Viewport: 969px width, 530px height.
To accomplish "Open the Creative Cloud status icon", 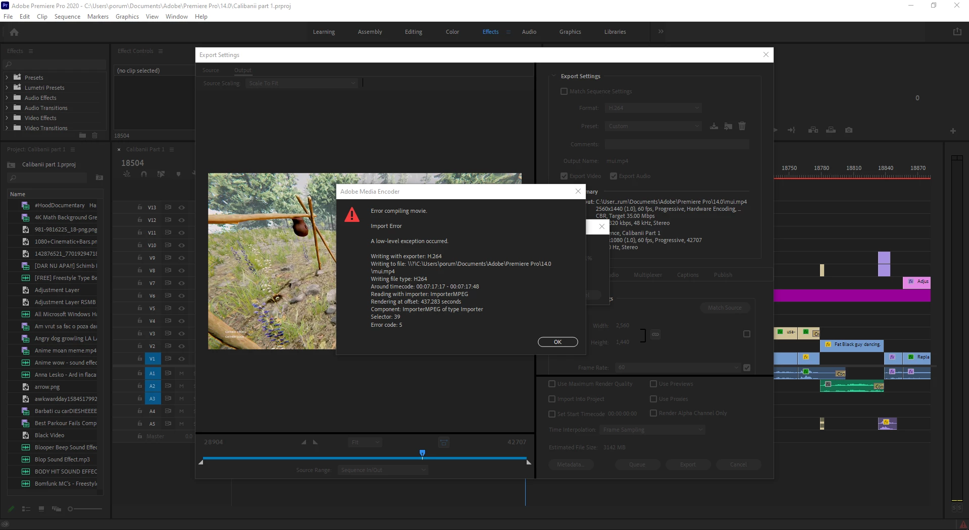I will pos(6,524).
